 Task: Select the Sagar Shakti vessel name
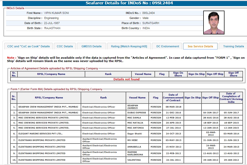pos(134,134)
